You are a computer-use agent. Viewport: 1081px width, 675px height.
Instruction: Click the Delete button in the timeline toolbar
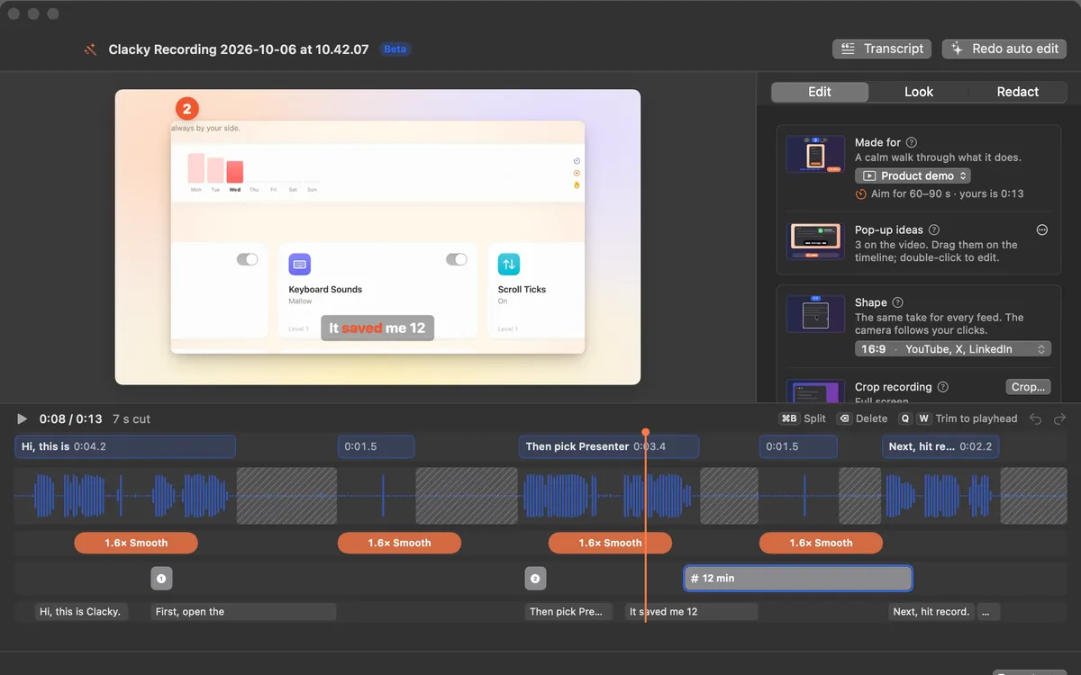tap(862, 418)
